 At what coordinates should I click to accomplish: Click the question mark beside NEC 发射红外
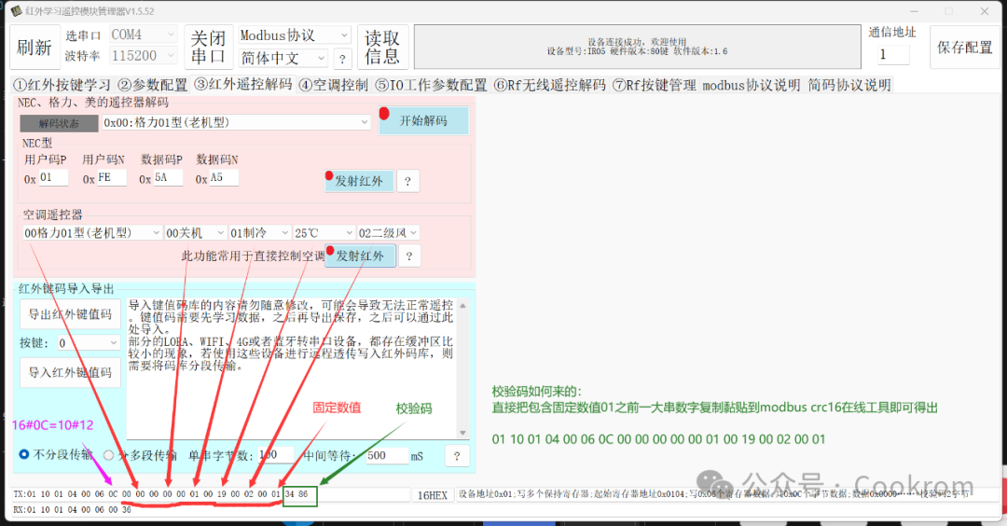pyautogui.click(x=407, y=181)
